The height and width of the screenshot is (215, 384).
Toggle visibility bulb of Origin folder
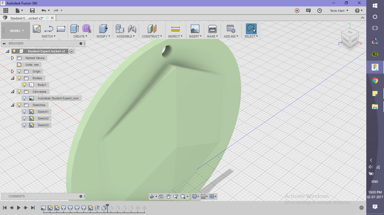coord(19,71)
